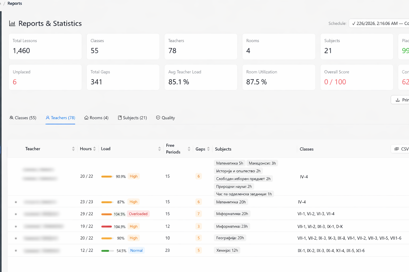
Task: Click the 12 / 22 hours cell
Action: (x=87, y=250)
